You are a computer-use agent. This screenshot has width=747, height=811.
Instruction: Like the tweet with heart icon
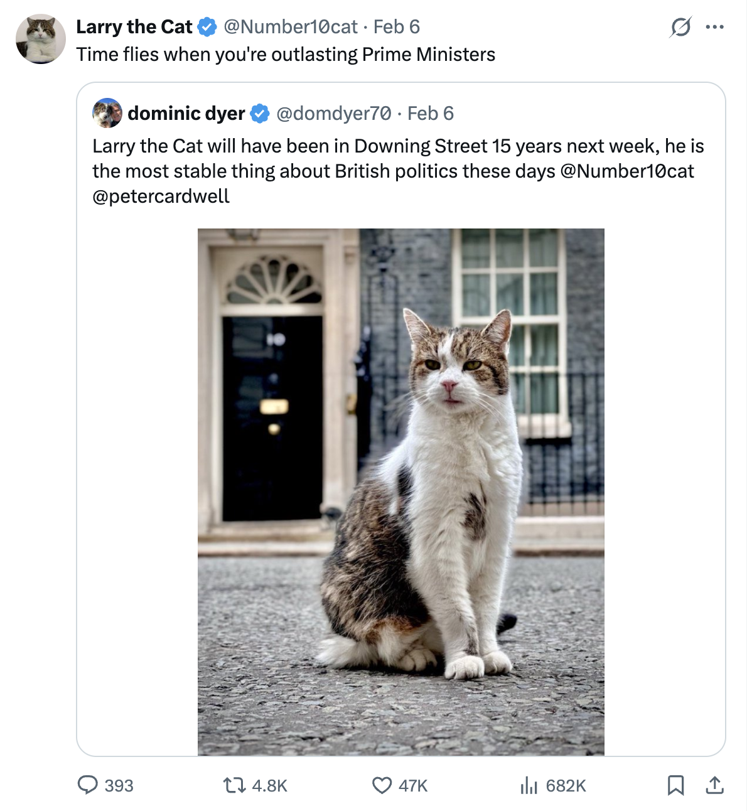pyautogui.click(x=382, y=785)
